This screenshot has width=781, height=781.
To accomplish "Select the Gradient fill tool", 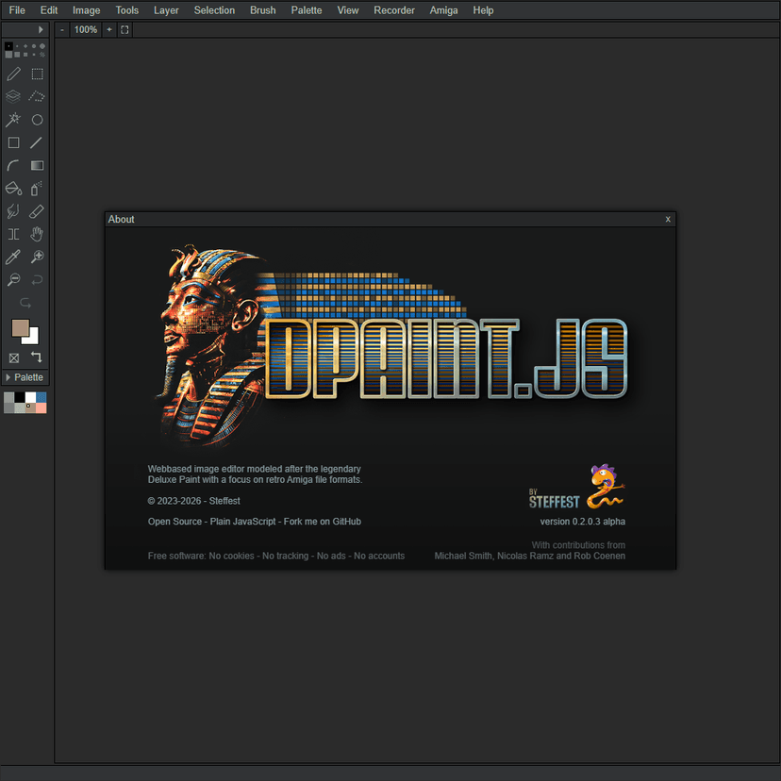I will tap(37, 165).
